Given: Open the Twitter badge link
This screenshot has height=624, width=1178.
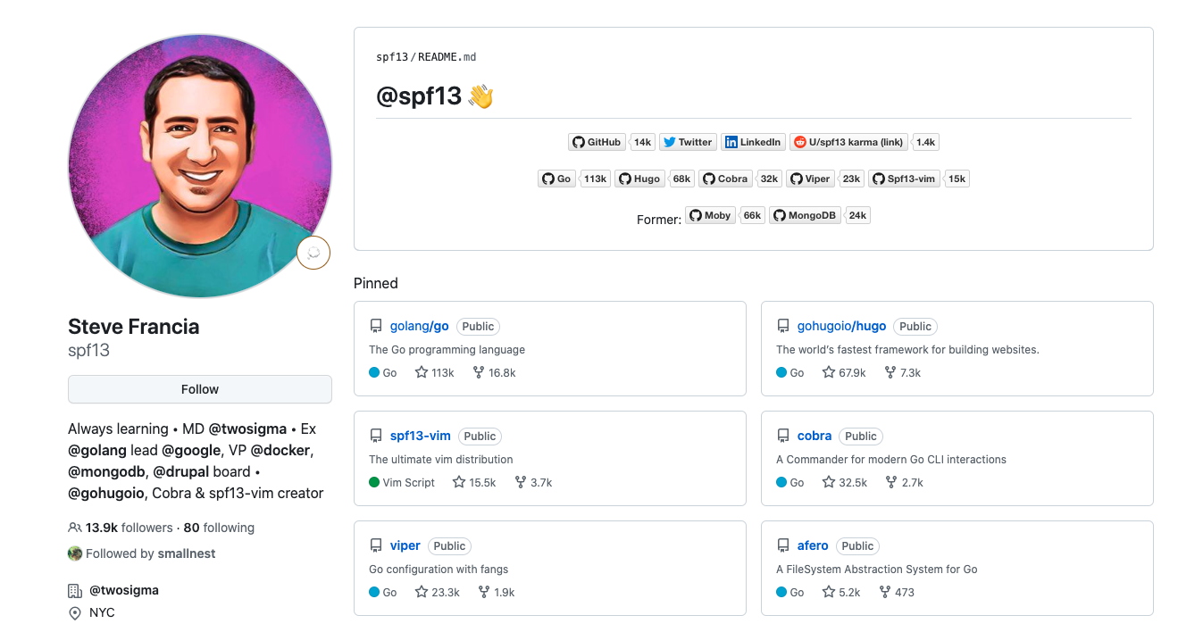Looking at the screenshot, I should point(688,142).
